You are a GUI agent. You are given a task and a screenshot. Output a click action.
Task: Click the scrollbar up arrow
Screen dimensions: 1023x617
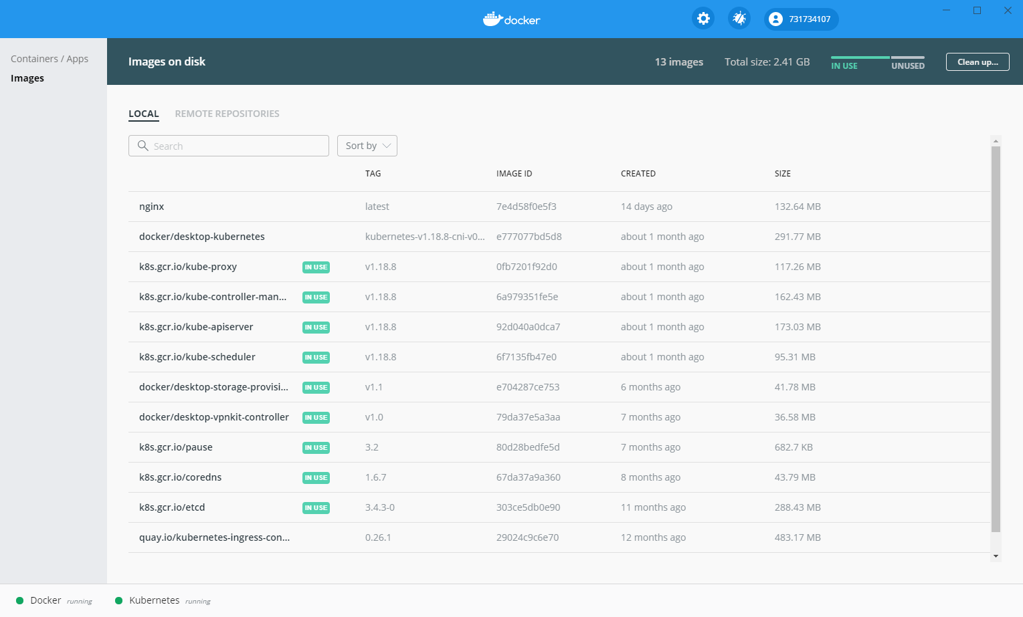point(996,141)
